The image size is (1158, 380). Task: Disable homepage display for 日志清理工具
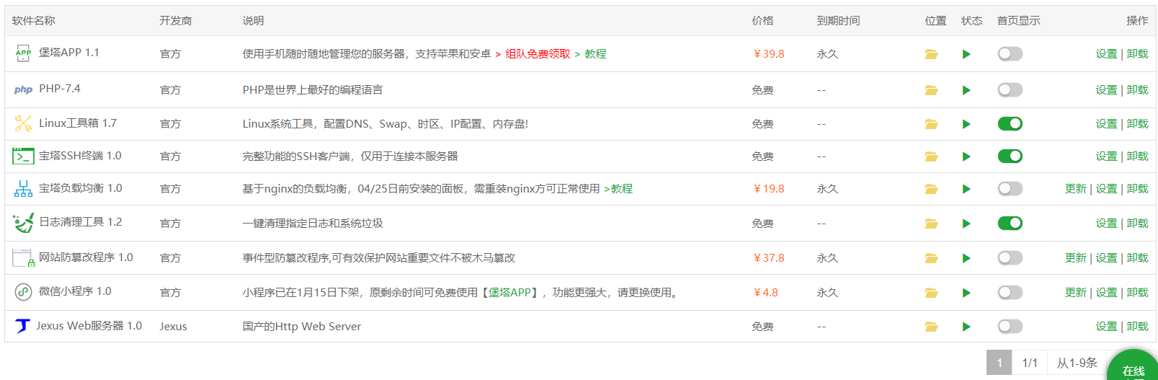1010,223
